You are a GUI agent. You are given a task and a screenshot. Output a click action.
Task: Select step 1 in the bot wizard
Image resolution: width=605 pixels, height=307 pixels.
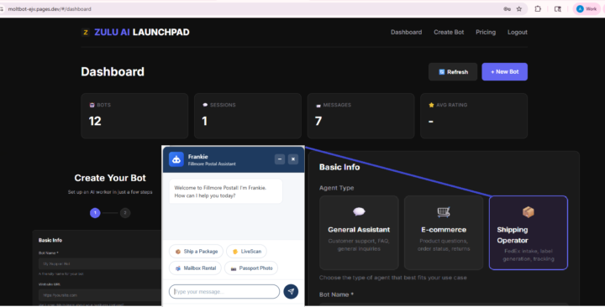coord(95,212)
